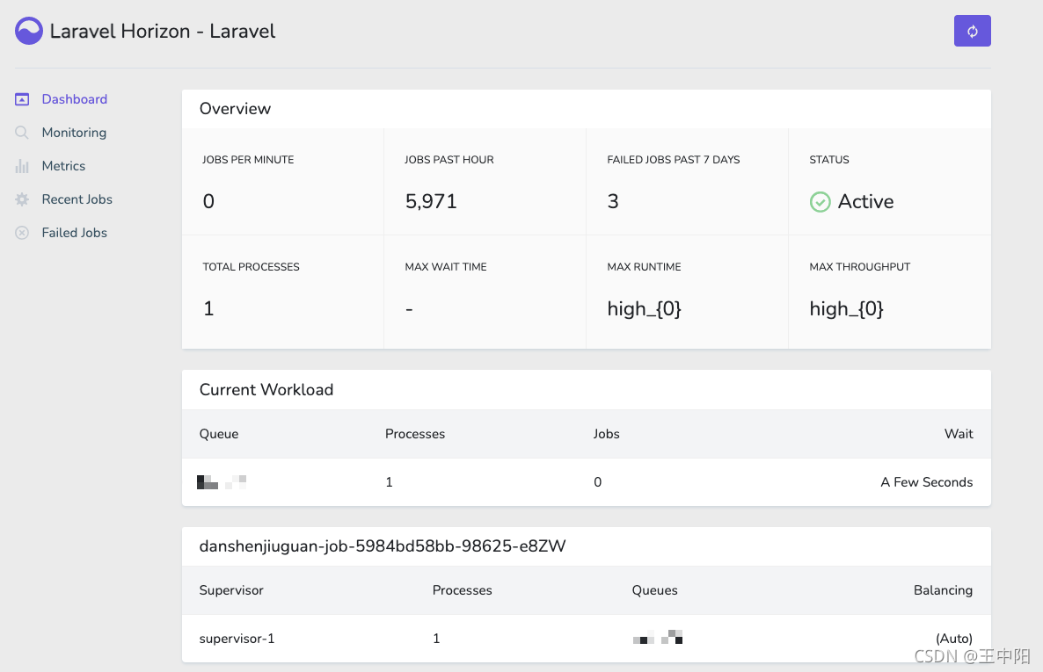Open the Dashboard menu item
Image resolution: width=1043 pixels, height=672 pixels.
[74, 99]
